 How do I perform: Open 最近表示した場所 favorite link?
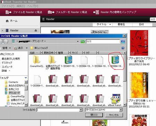[11, 59]
